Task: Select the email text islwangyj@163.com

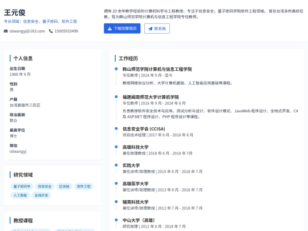Action: click(27, 31)
